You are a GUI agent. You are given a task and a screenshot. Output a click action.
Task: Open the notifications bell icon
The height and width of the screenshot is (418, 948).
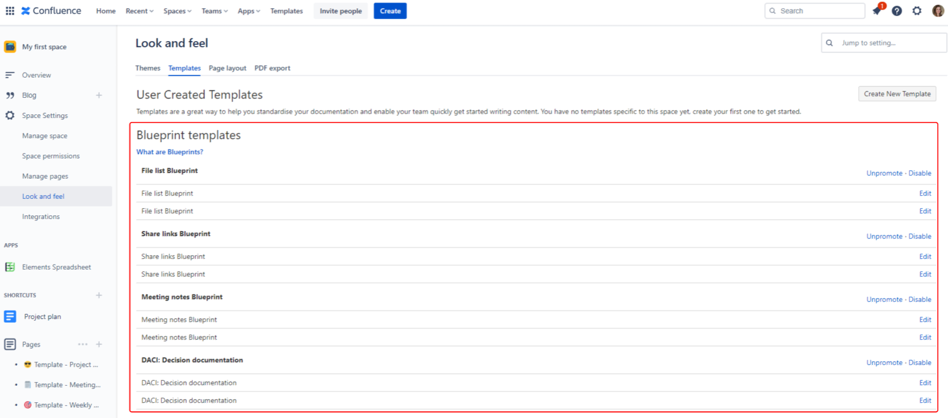click(877, 11)
